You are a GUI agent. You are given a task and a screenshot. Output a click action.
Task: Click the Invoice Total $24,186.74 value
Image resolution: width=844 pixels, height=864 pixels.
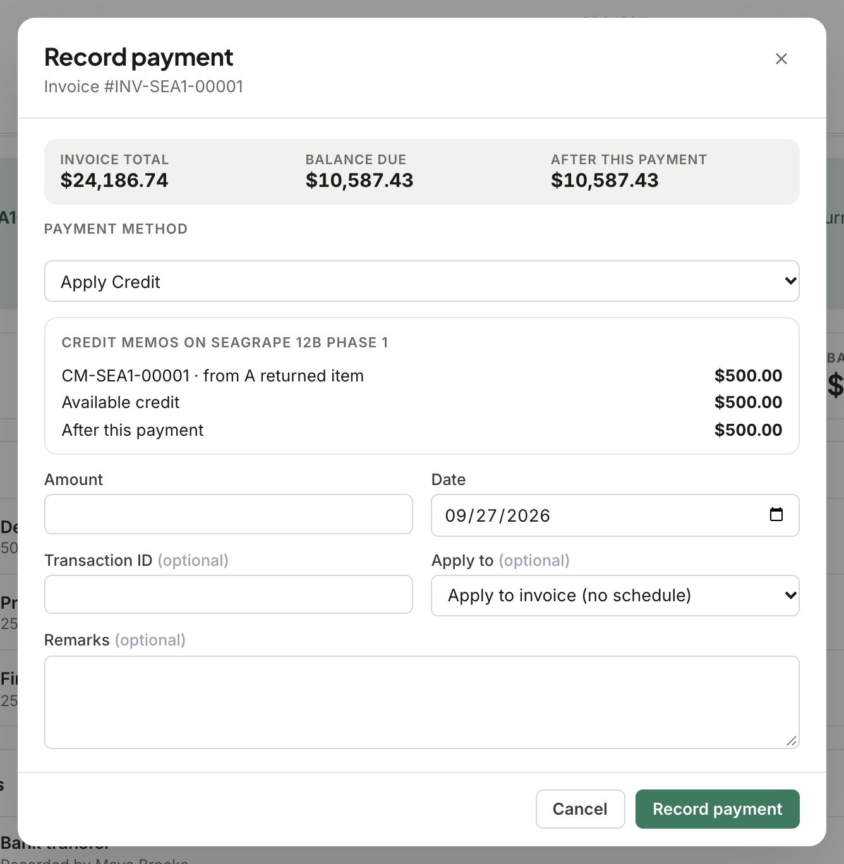pyautogui.click(x=114, y=181)
